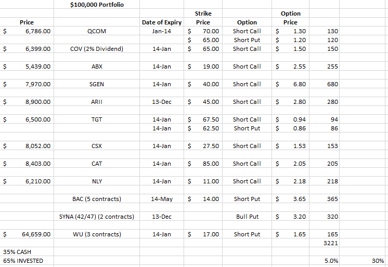Click the "BAC (5 contracts)" cell
Screen dimensions: 388x267
[x=97, y=199]
